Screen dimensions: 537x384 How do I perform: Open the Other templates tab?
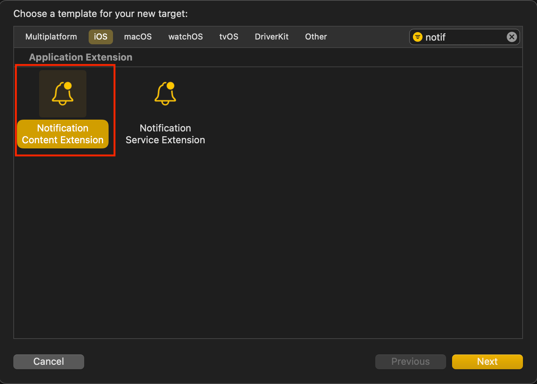(316, 37)
